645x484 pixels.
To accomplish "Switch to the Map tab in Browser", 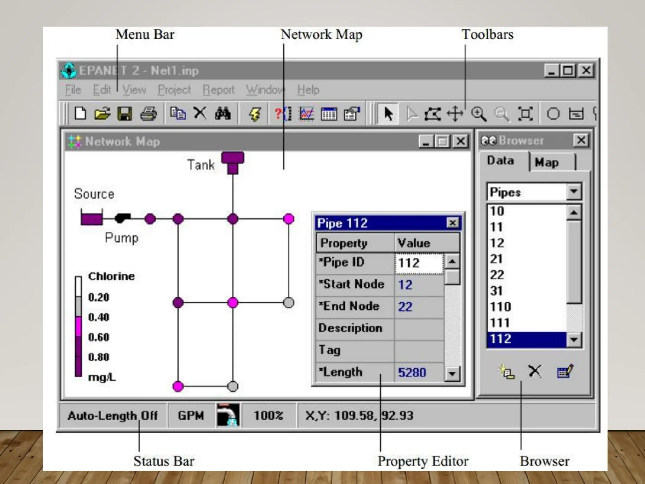I will [x=547, y=163].
